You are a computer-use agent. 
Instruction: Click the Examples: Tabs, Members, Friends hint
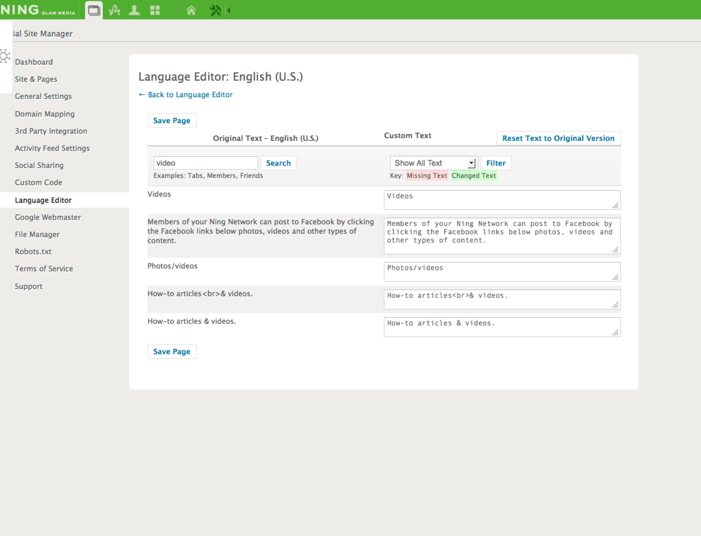[208, 176]
